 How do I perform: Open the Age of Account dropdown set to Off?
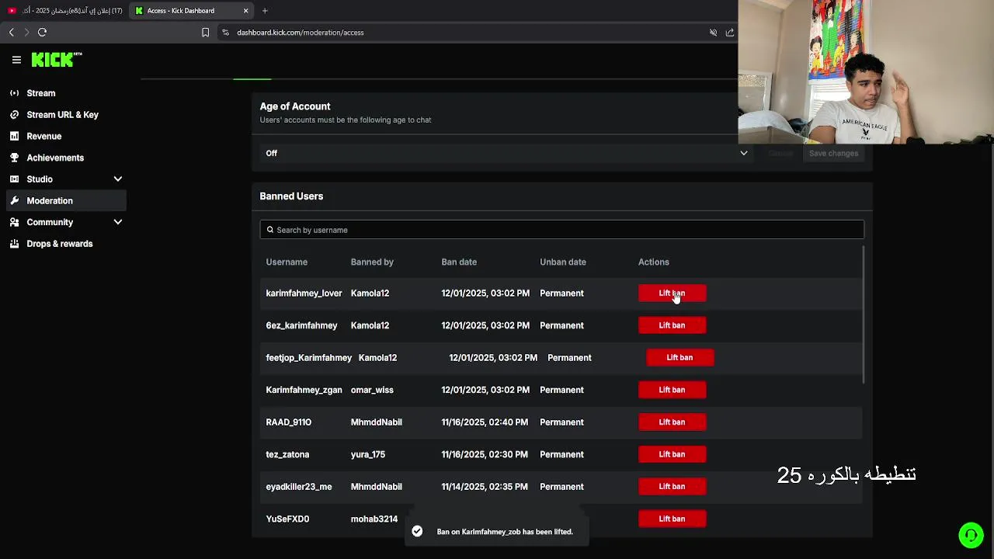tap(506, 153)
